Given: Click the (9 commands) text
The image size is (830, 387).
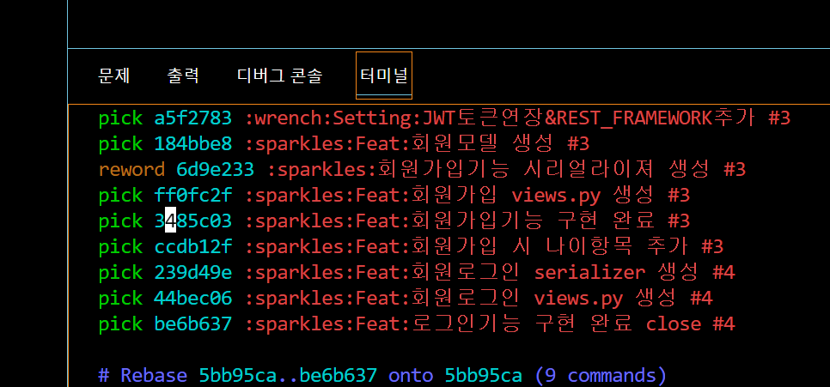Looking at the screenshot, I should 601,375.
